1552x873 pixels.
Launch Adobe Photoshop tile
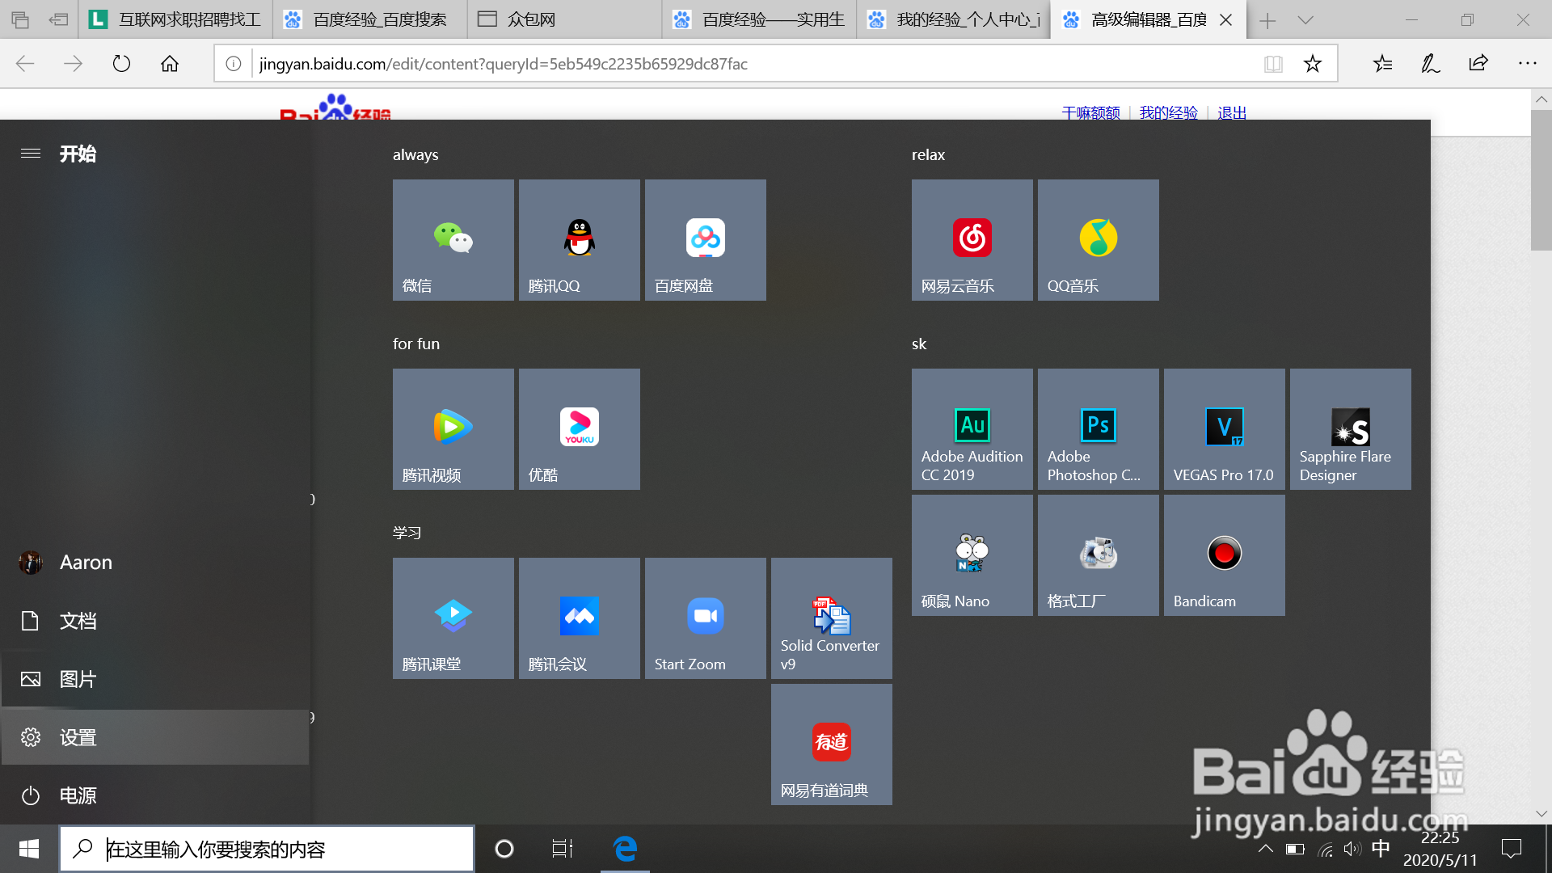[1098, 429]
